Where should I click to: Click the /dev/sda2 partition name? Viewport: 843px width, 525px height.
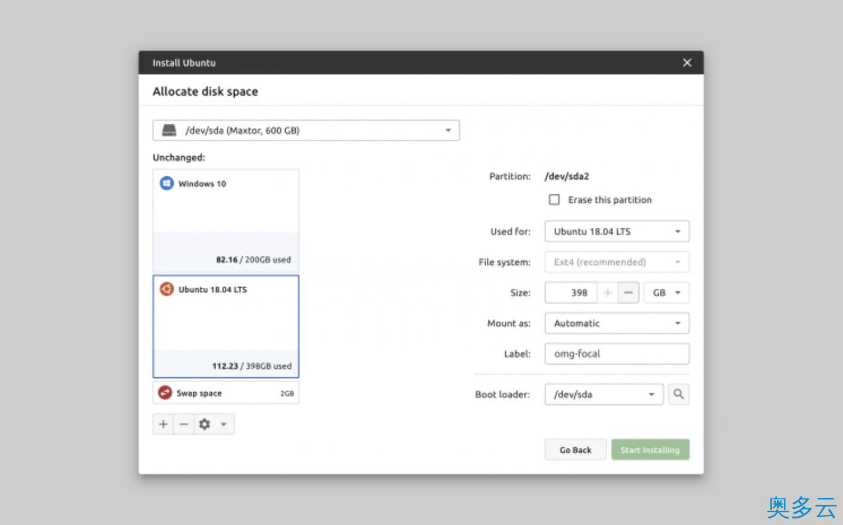[x=566, y=176]
